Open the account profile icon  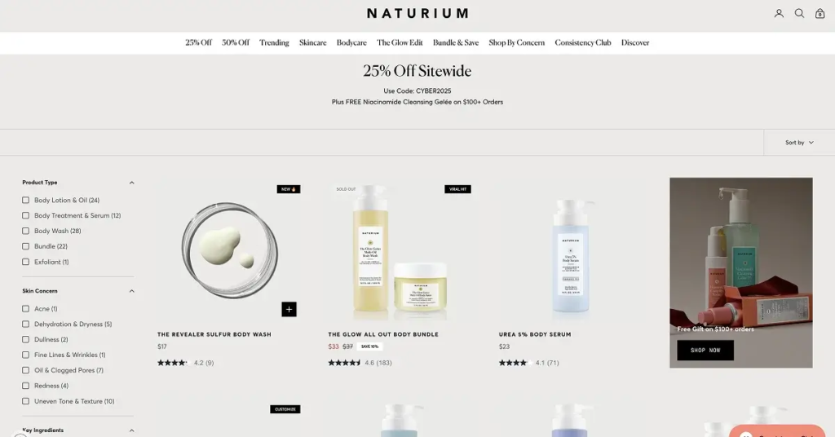[779, 13]
